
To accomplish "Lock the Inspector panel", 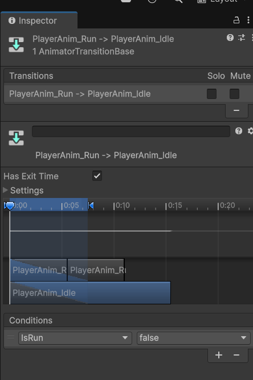I will pyautogui.click(x=236, y=20).
